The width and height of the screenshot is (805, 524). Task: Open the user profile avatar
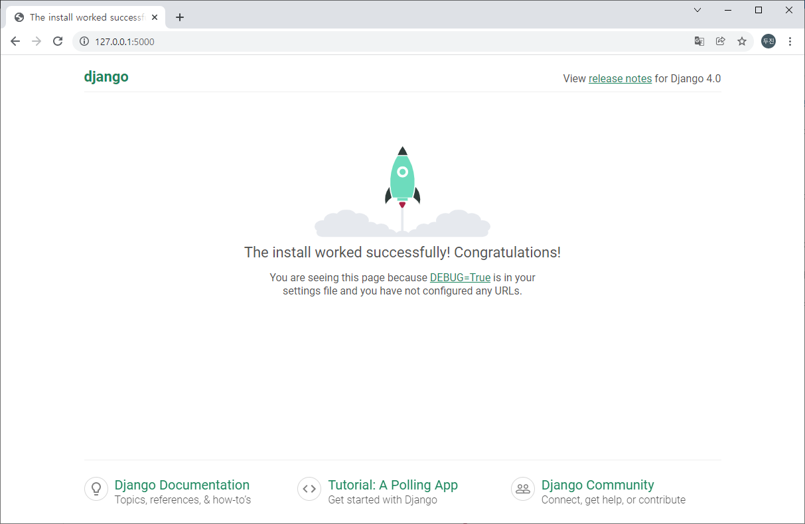(x=768, y=41)
